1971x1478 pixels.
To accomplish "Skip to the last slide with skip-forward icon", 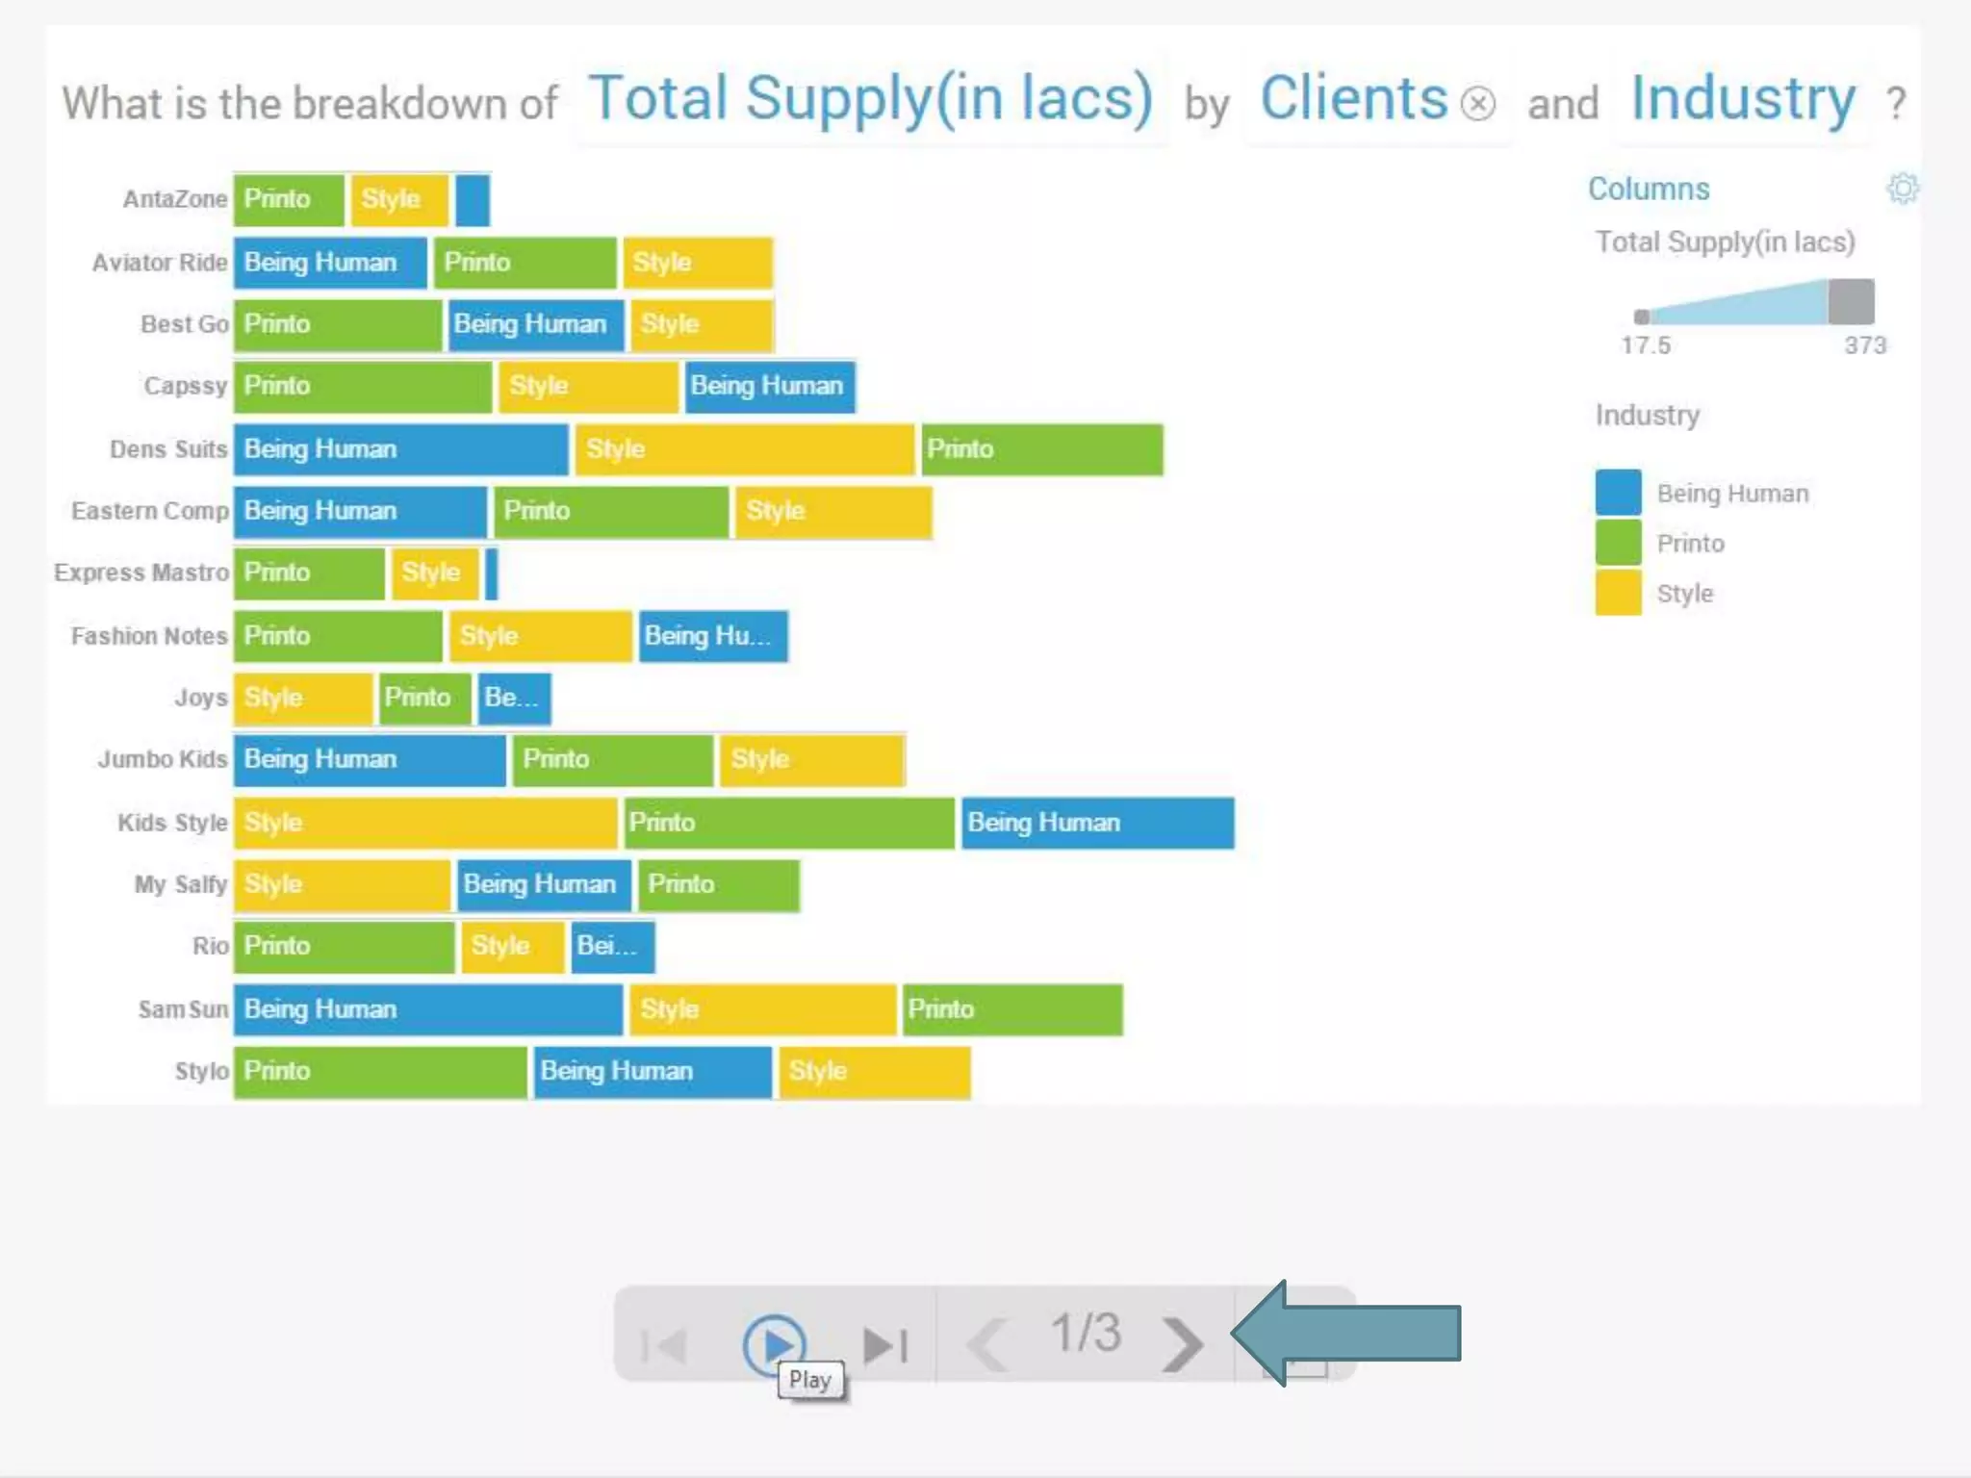I will pyautogui.click(x=885, y=1344).
